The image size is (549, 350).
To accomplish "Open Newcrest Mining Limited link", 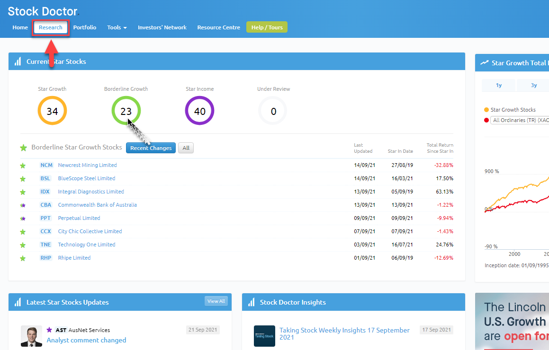I will [88, 165].
